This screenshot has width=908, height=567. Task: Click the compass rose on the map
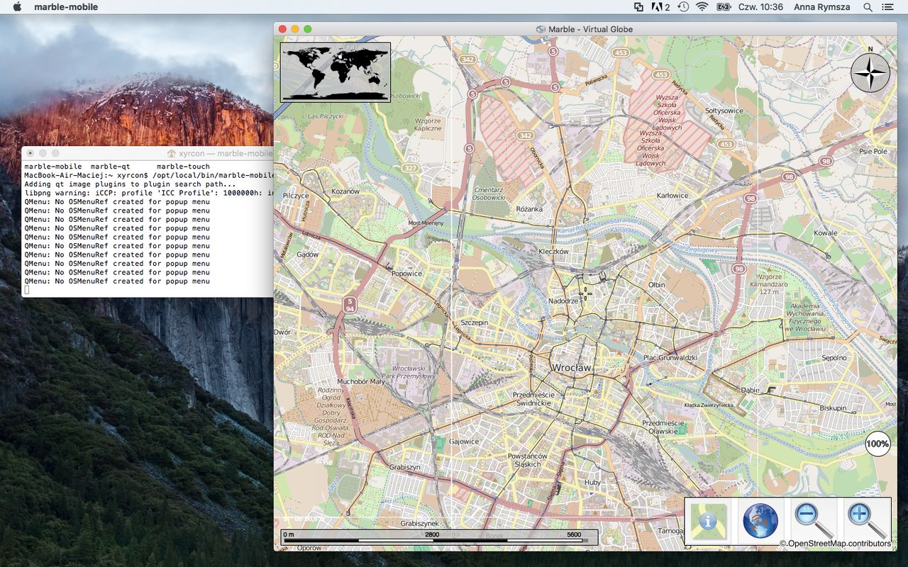click(870, 72)
